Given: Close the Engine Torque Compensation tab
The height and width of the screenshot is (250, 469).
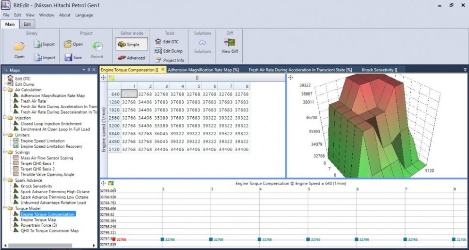Looking at the screenshot, I should (x=163, y=70).
